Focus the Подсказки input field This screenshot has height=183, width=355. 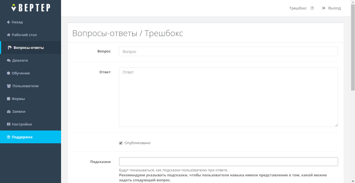tap(228, 162)
